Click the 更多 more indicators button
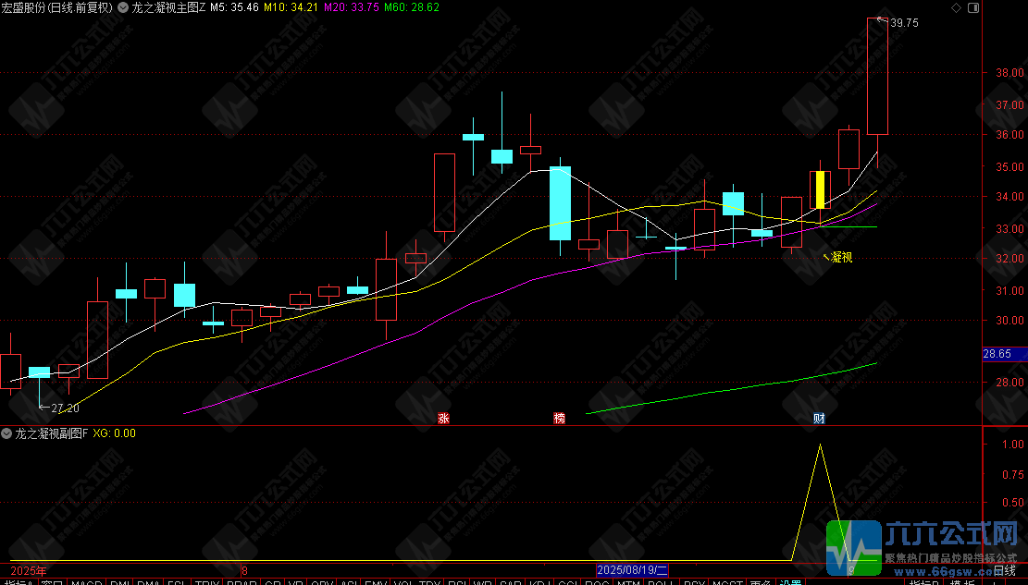 761,581
